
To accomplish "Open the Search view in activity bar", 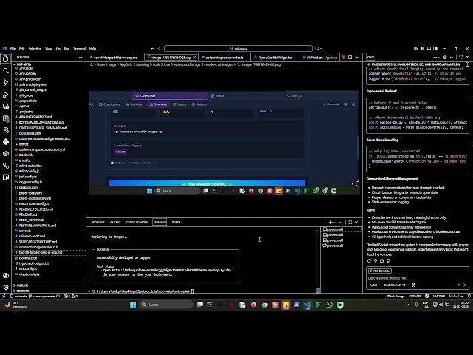I will 6,71.
